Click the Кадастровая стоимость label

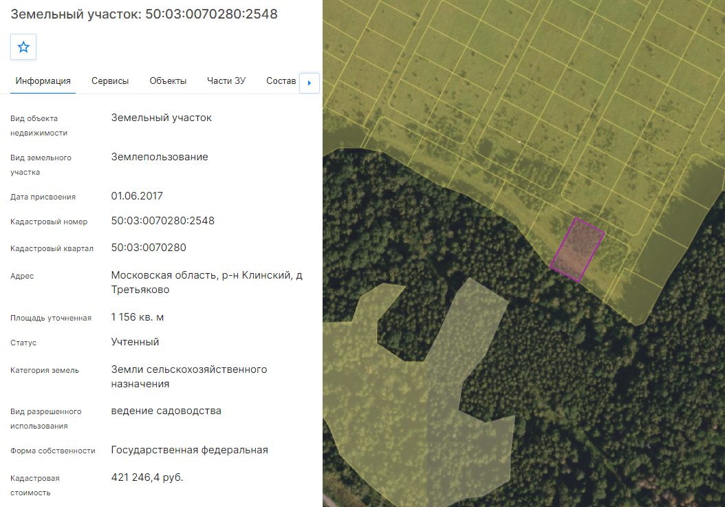click(x=35, y=485)
